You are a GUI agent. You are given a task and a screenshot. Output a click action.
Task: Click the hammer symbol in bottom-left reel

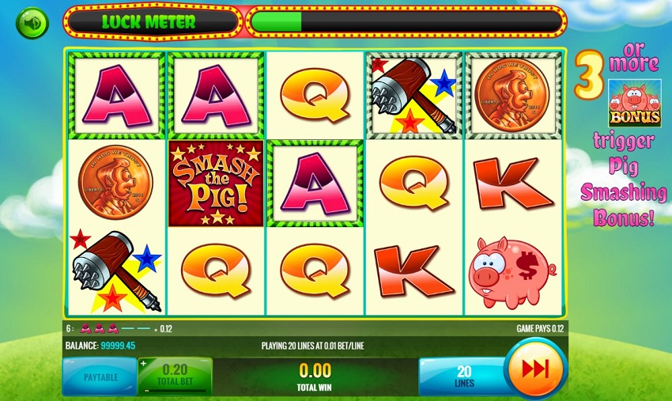(115, 271)
